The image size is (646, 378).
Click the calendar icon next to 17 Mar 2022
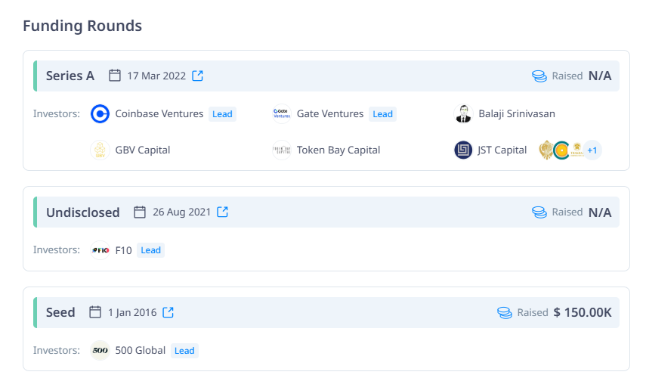[x=115, y=76]
